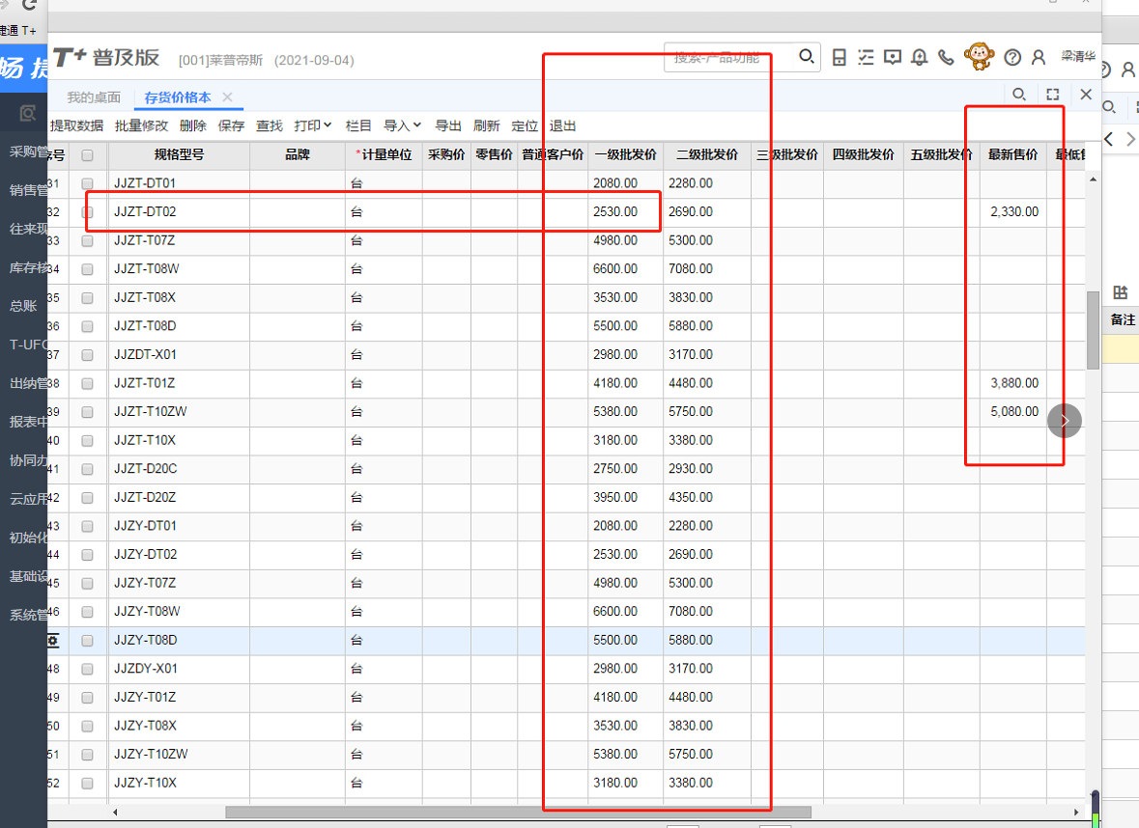
Task: Click the 退出 toolbar button
Action: 563,125
